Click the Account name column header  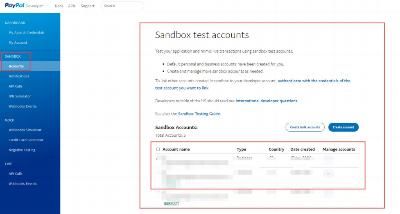coord(176,149)
